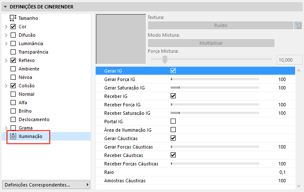Click the Multiplicar blend mode button
Viewport: 304px width, 192px height.
click(211, 43)
